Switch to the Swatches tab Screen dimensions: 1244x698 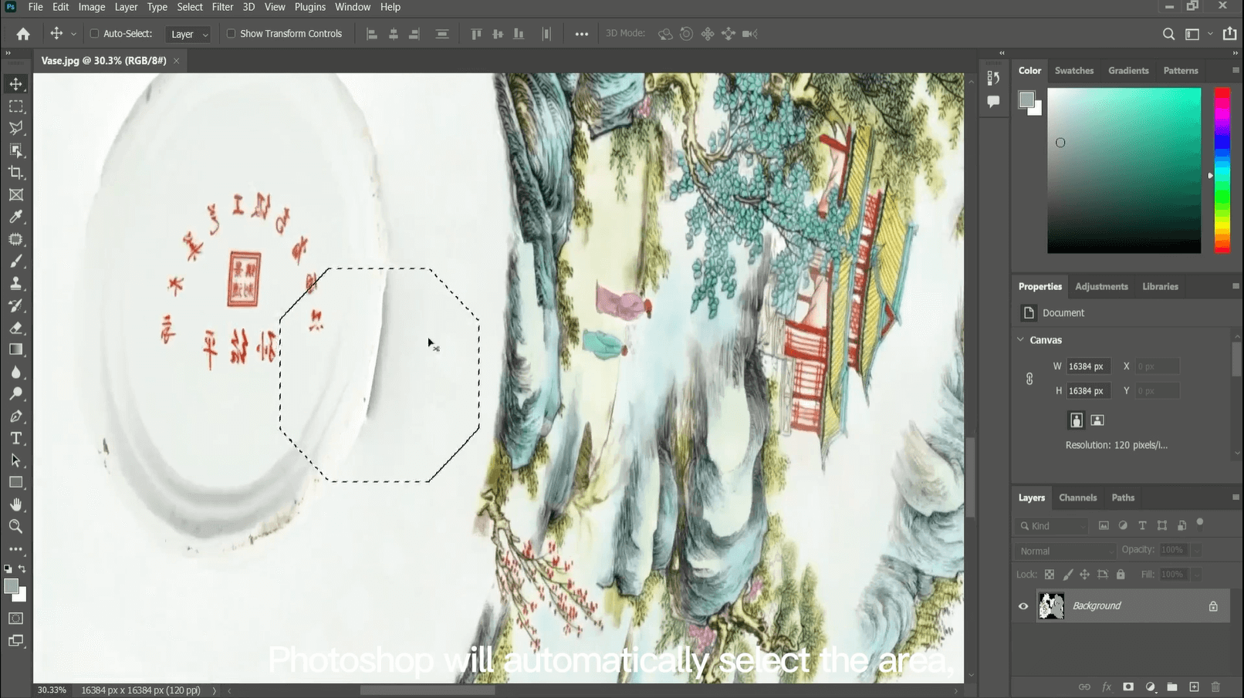click(x=1074, y=70)
